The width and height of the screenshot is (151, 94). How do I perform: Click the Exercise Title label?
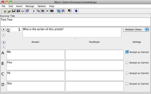(x=8, y=16)
